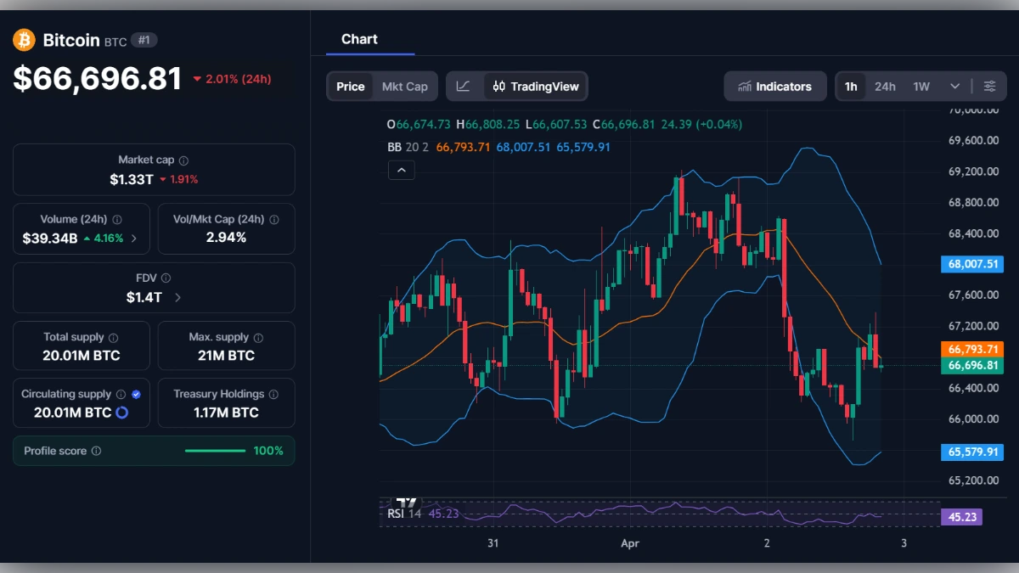Open the Indicators panel
This screenshot has height=573, width=1019.
(x=774, y=86)
